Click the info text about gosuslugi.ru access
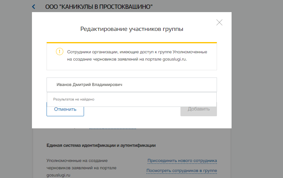Screen dimensions: 283x178 click(x=137, y=55)
